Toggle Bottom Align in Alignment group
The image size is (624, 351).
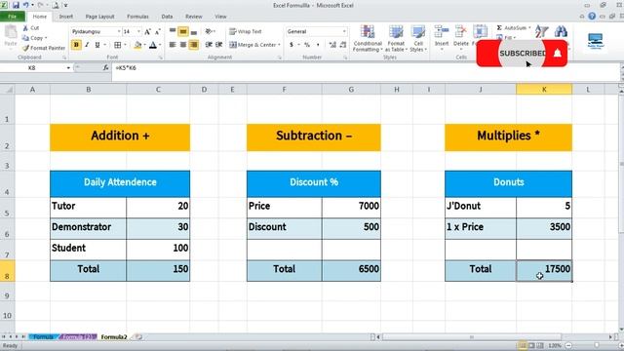click(194, 31)
